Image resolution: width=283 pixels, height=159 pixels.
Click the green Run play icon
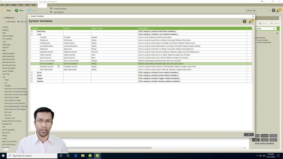pos(17,10)
